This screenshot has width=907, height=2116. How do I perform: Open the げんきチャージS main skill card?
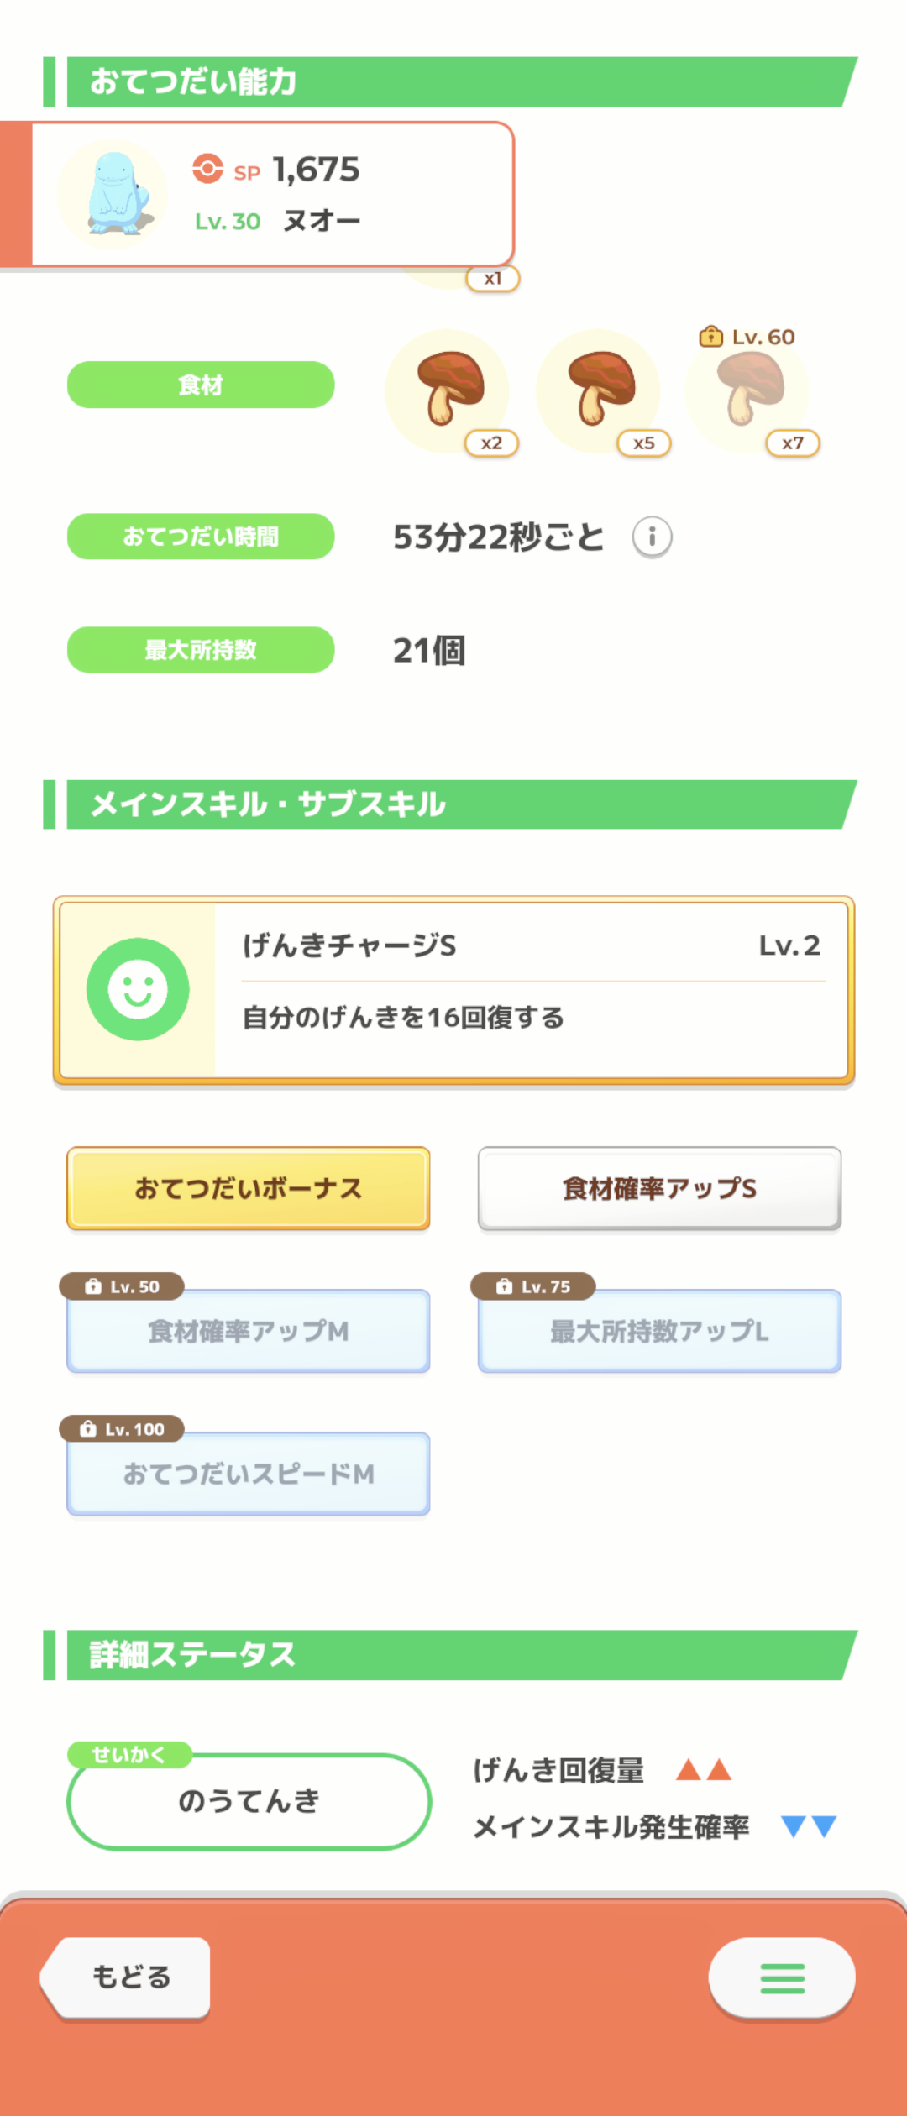click(453, 990)
